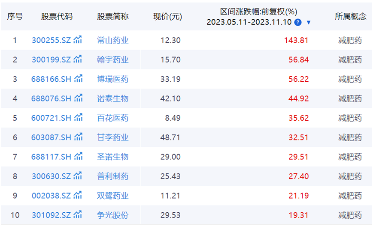
Task: Toggle sort arrow on 区间涨跌幅 column
Action: click(309, 23)
